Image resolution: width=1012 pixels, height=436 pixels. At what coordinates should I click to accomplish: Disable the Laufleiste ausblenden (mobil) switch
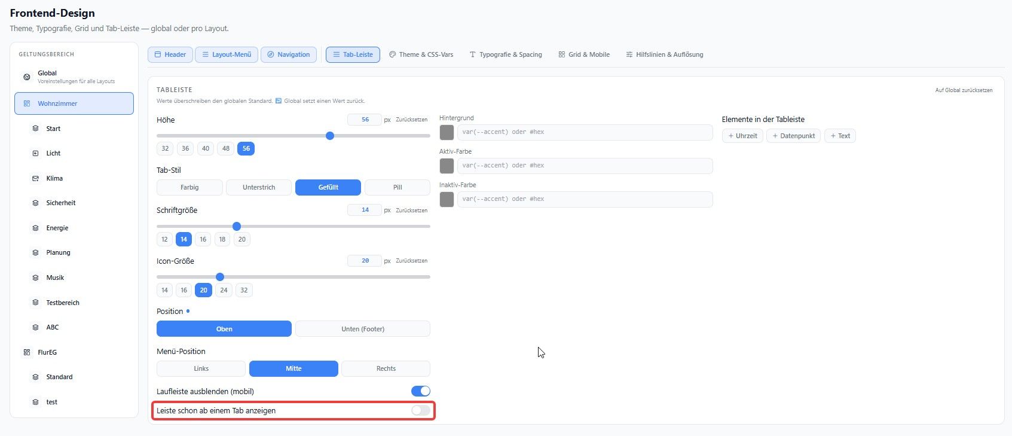(x=421, y=391)
